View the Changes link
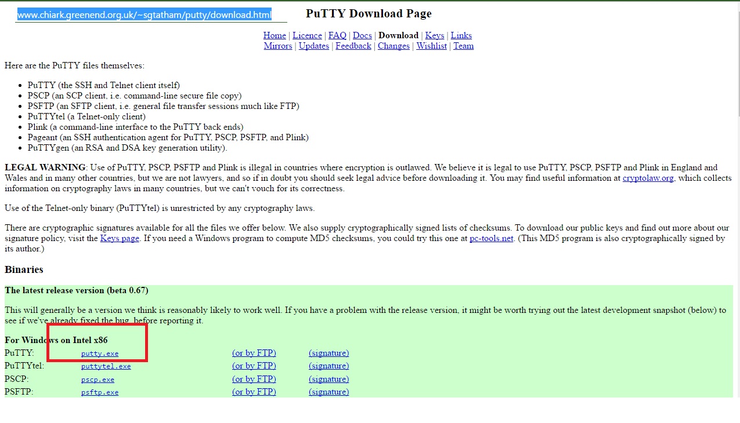This screenshot has height=423, width=740. (x=394, y=46)
